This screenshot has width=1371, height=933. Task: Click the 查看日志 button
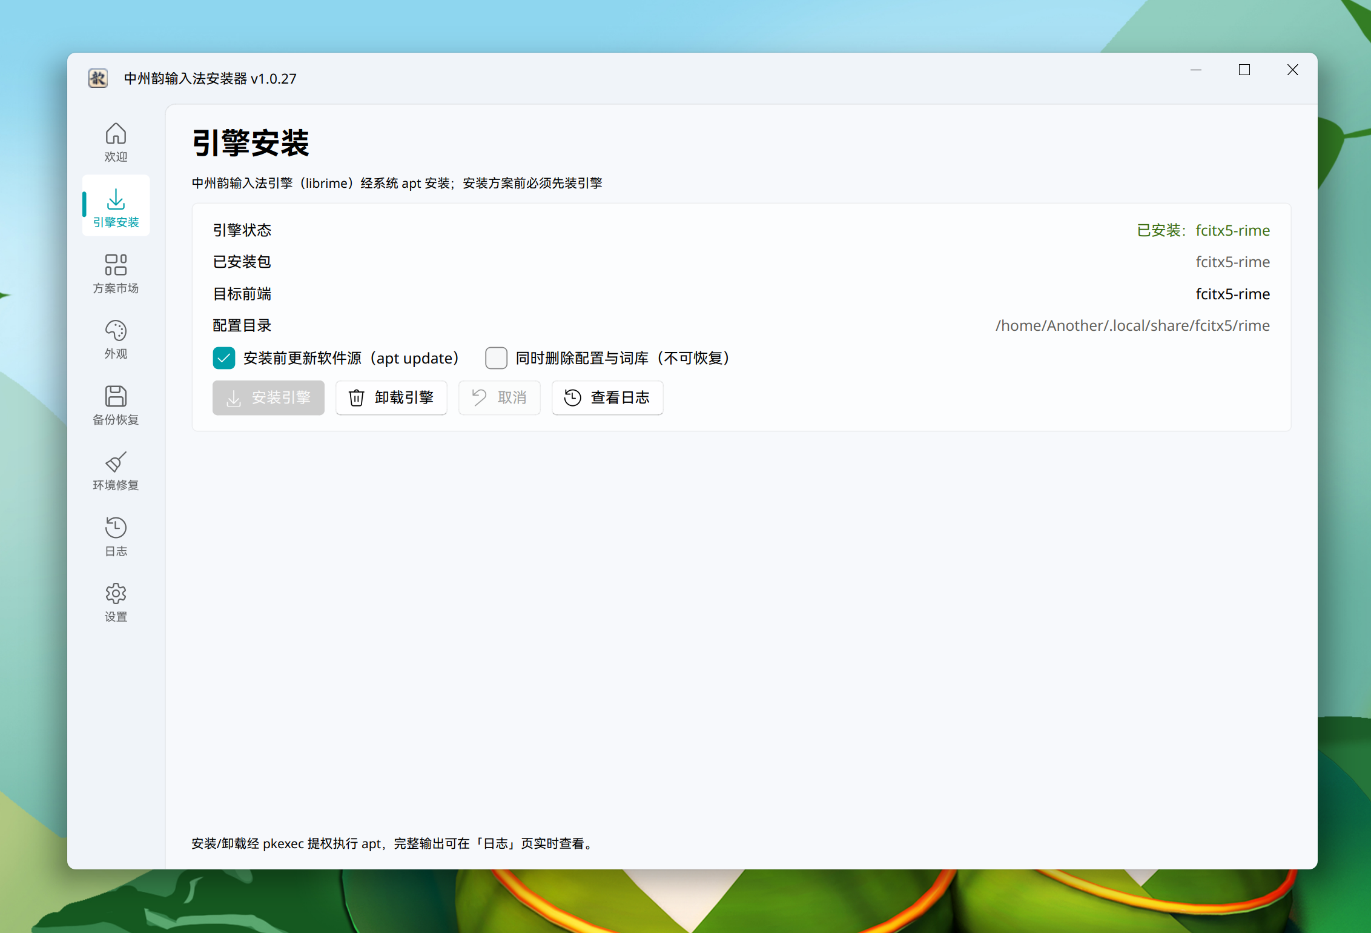tap(607, 397)
